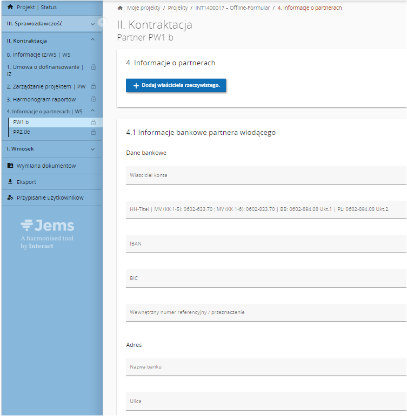Click the 4. Informacje o partnerach | WS label
This screenshot has height=416, width=407.
[44, 112]
